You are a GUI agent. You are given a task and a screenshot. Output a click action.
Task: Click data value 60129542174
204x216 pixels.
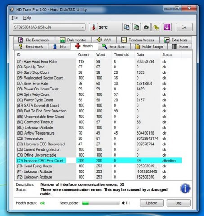(x=147, y=139)
